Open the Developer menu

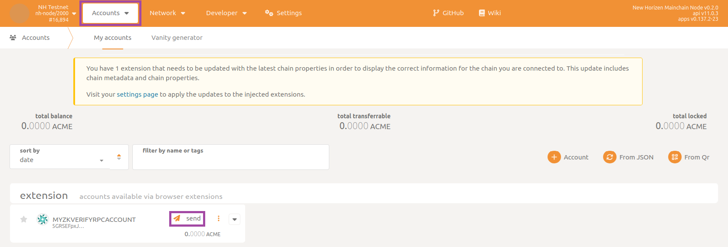(226, 13)
